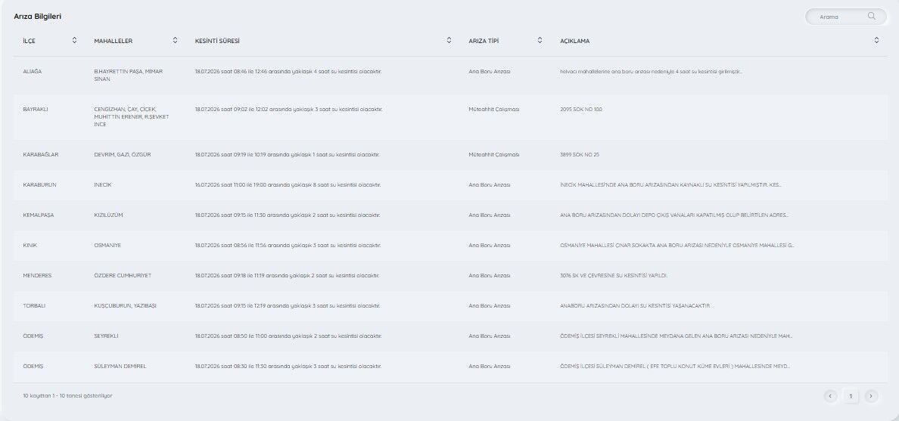Click the KIZILÜZÜM neighborhood cell

pyautogui.click(x=108, y=215)
